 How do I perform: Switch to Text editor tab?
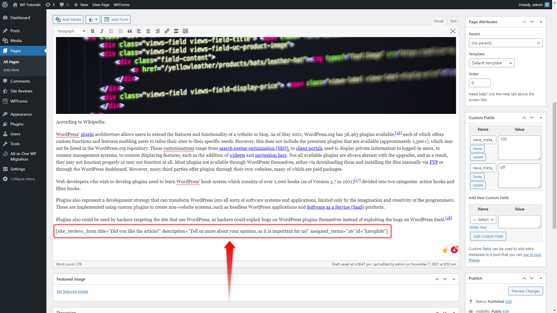(x=453, y=21)
